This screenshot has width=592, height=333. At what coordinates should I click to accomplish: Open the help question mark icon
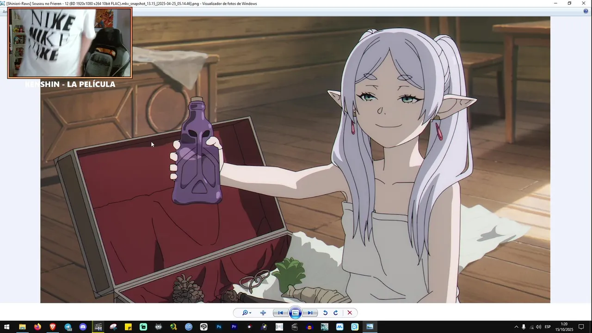click(586, 11)
